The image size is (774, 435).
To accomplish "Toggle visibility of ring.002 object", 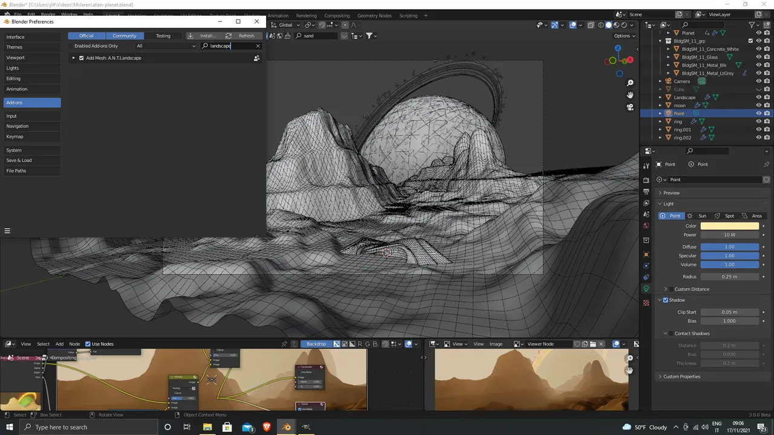I will click(x=759, y=138).
